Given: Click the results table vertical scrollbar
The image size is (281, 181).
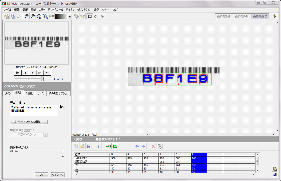Looking at the screenshot, I should click(258, 162).
